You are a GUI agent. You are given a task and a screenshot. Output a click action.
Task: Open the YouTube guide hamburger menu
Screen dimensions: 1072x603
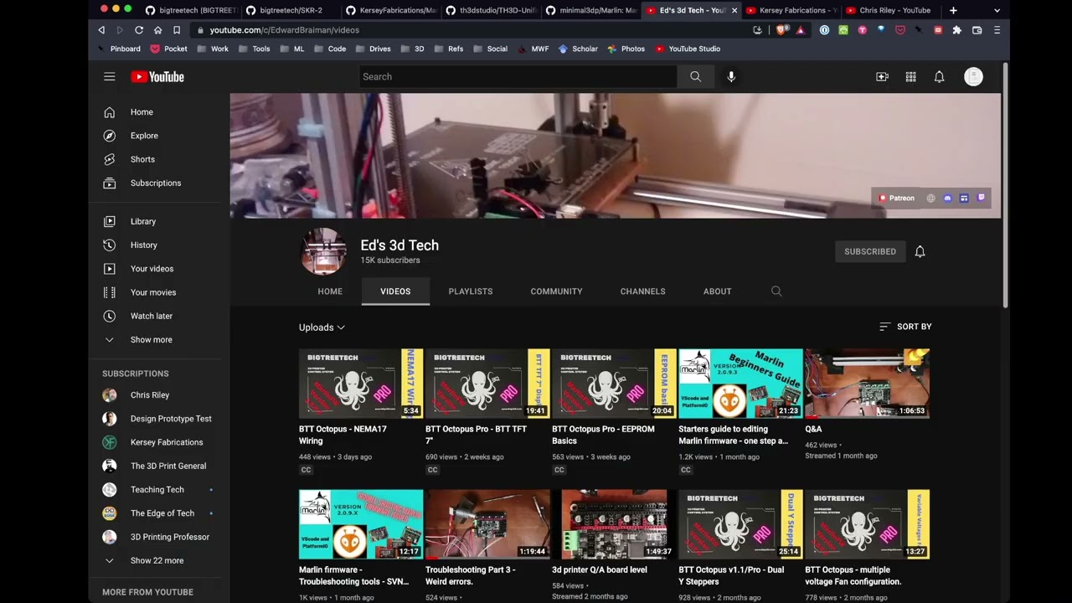109,76
